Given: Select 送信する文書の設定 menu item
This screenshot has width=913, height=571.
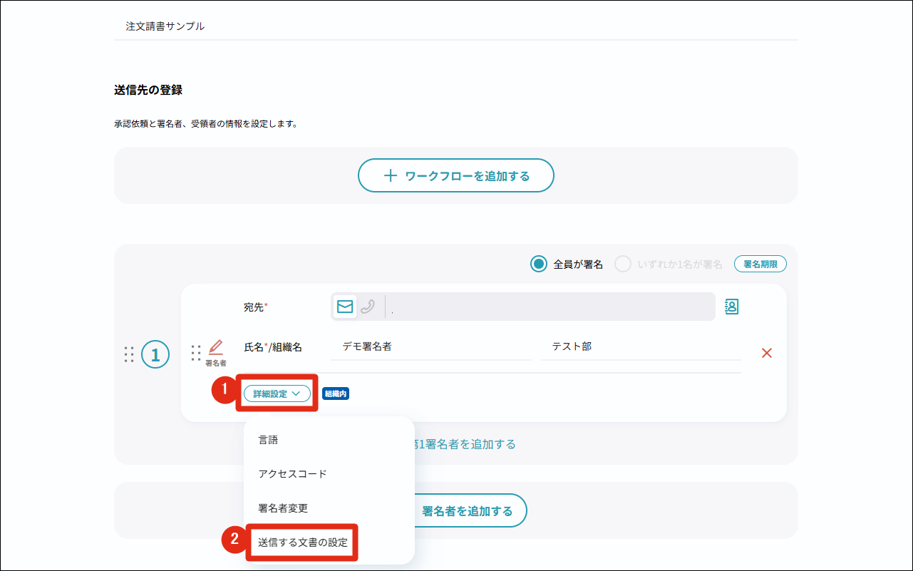Looking at the screenshot, I should click(303, 542).
